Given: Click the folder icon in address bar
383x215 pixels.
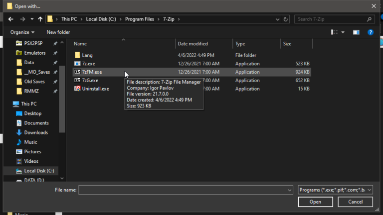Looking at the screenshot, I should click(x=50, y=19).
